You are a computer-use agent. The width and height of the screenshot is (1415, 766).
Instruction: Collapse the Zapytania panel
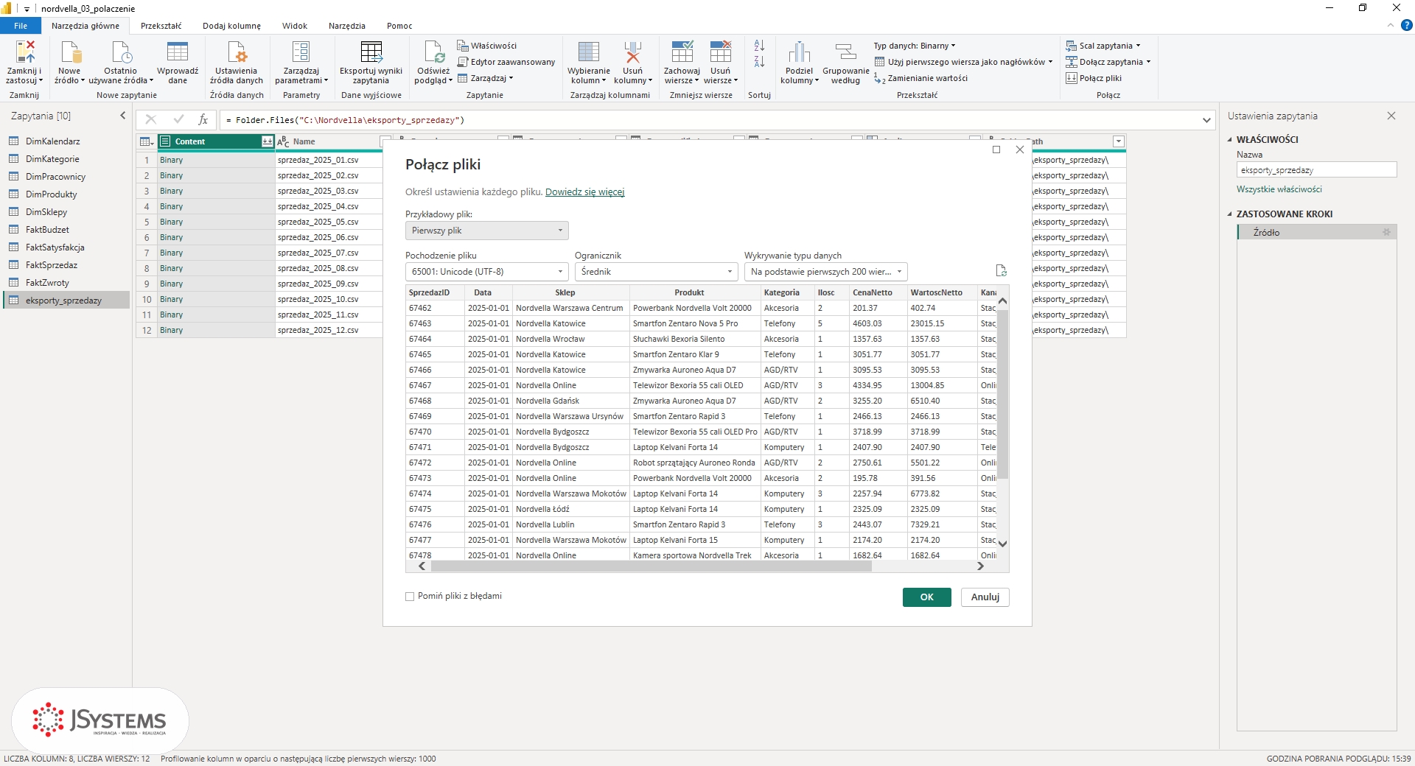(123, 116)
